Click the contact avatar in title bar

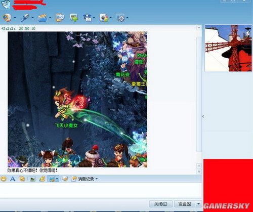6,5
